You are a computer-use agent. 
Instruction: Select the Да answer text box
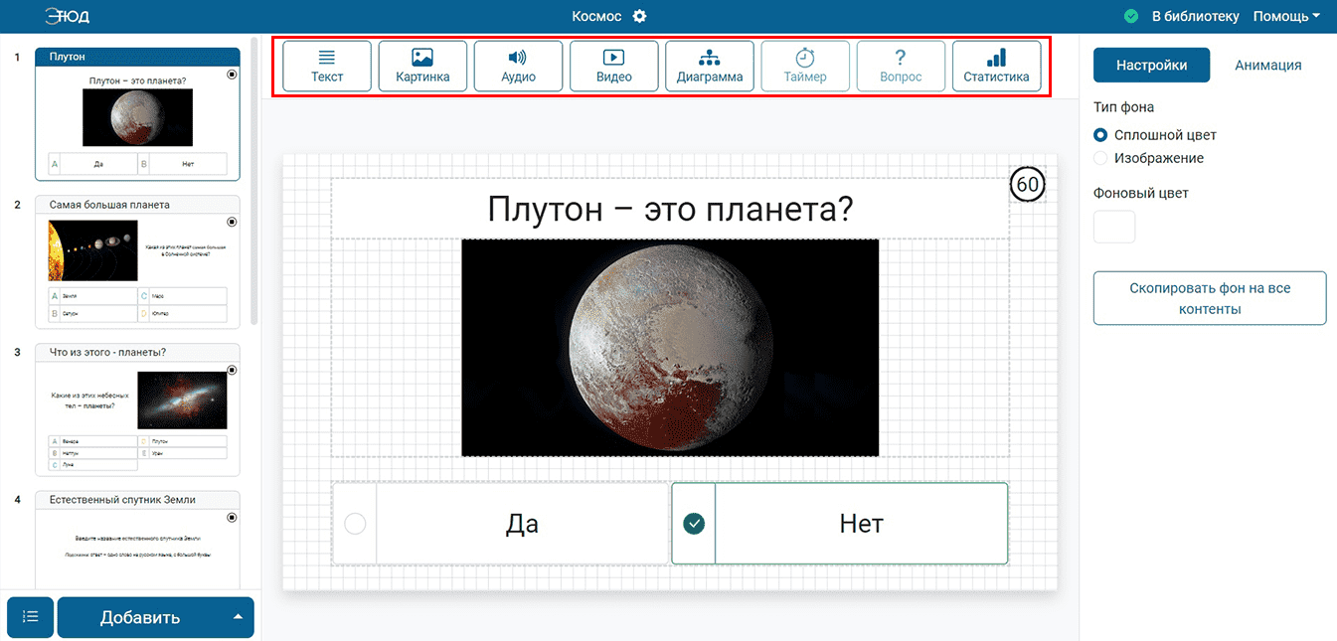[x=522, y=524]
